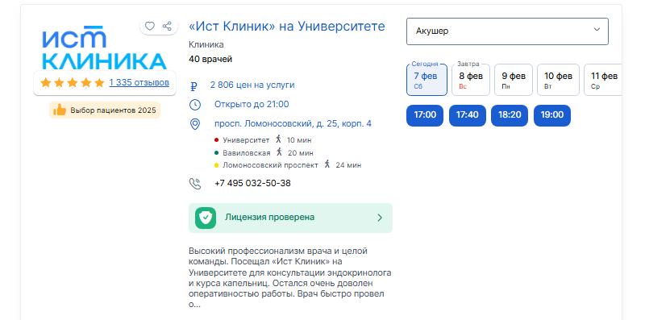Click yellow metro dot for Ломоносовский проспект
The image size is (645, 320).
[x=216, y=165]
